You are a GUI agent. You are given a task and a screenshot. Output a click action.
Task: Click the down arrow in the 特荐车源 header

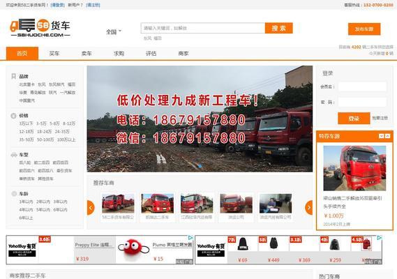tap(382, 136)
